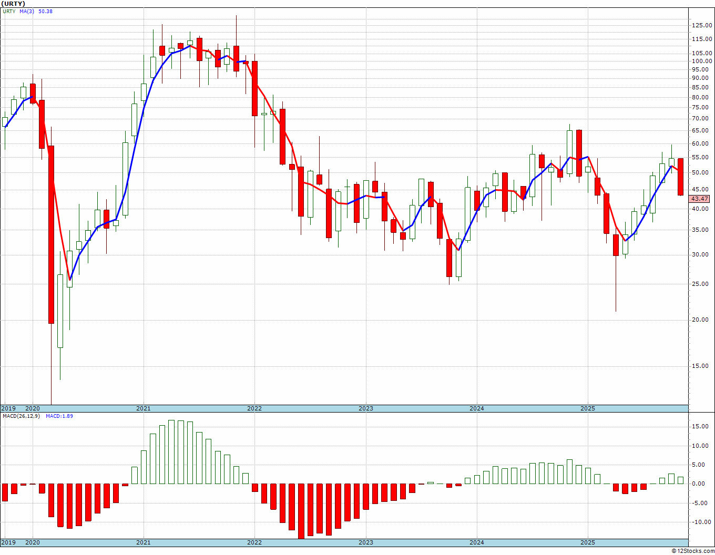Click 2025 on the price chart time axis
Viewport: 715px width, 555px height.
[x=588, y=408]
